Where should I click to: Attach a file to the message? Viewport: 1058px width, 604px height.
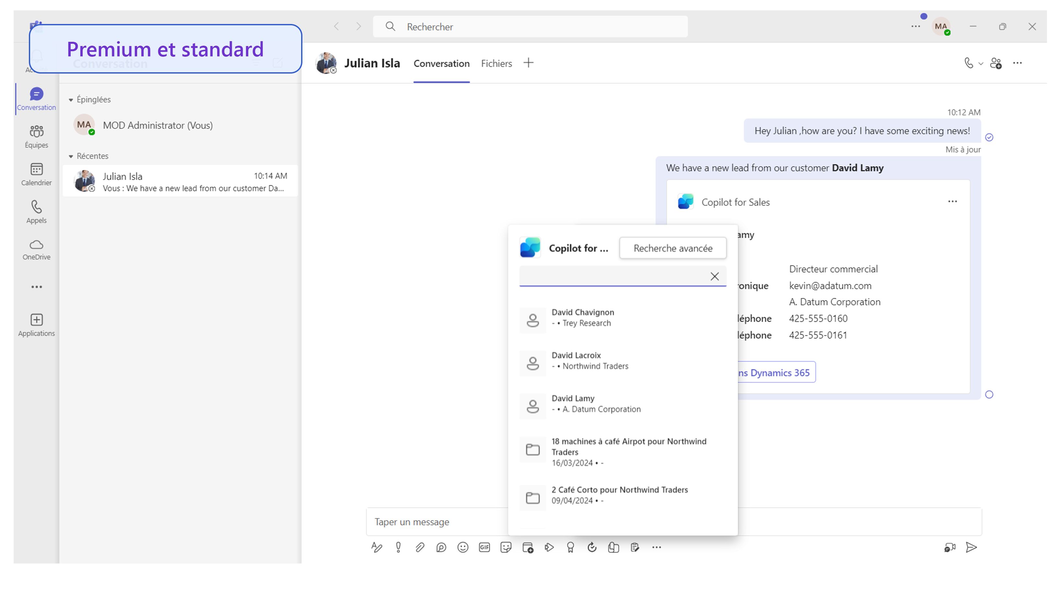(x=420, y=547)
